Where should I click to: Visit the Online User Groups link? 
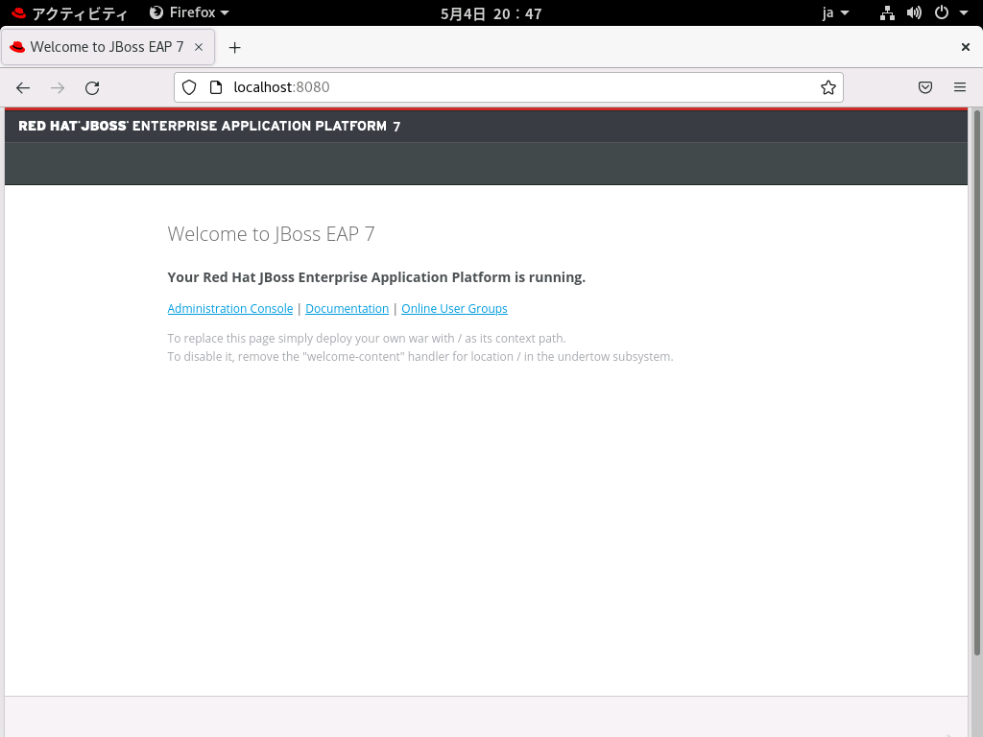(x=454, y=309)
